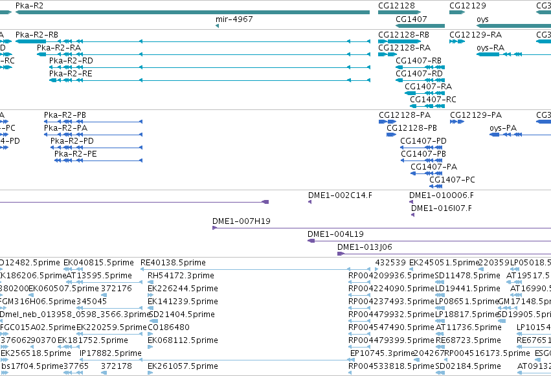Click EST RE68723.5prime label

coord(468,340)
